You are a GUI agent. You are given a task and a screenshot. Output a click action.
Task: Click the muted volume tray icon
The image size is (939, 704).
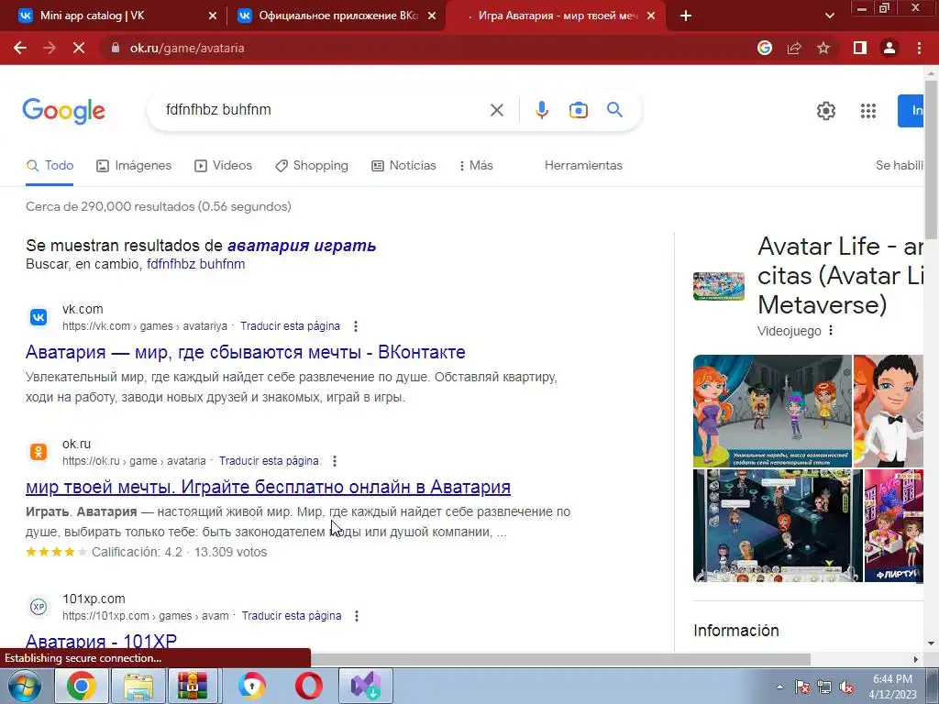846,687
